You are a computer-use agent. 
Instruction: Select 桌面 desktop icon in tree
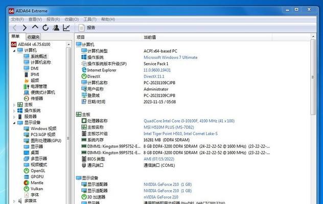27,152
